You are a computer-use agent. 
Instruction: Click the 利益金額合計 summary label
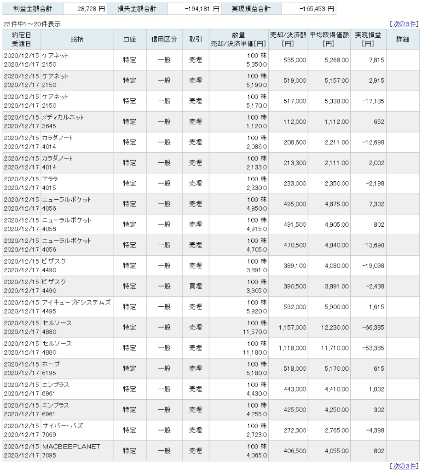tap(33, 9)
